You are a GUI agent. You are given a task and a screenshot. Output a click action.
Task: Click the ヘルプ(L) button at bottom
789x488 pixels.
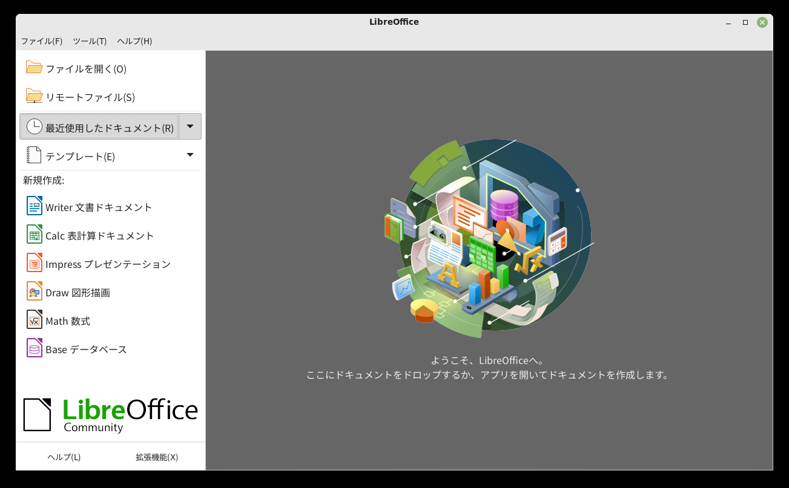point(64,457)
